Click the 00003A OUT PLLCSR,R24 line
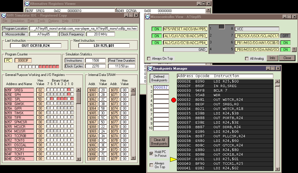The image size is (298, 173). click(x=225, y=136)
